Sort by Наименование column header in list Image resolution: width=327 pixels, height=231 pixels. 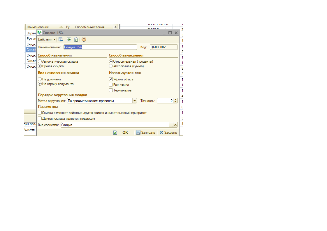[45, 27]
